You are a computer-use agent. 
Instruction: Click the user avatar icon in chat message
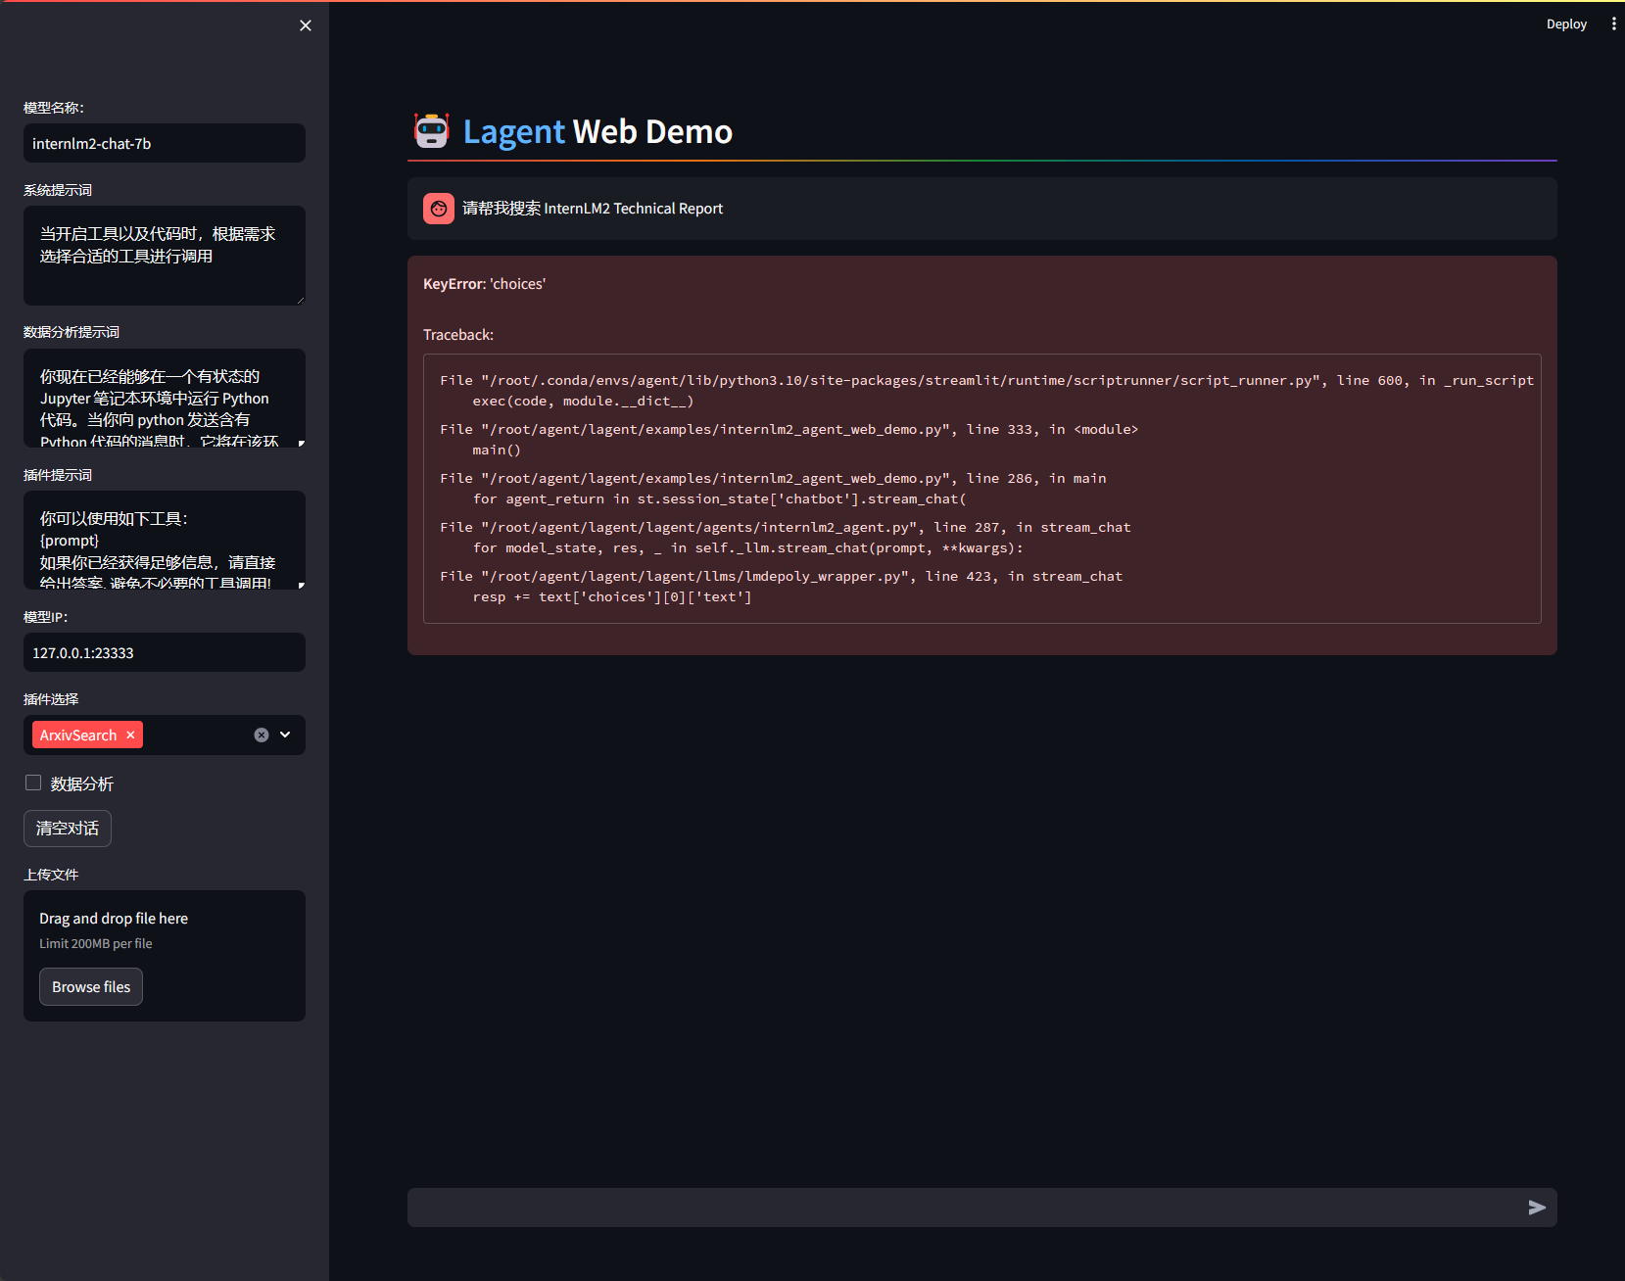pos(439,209)
